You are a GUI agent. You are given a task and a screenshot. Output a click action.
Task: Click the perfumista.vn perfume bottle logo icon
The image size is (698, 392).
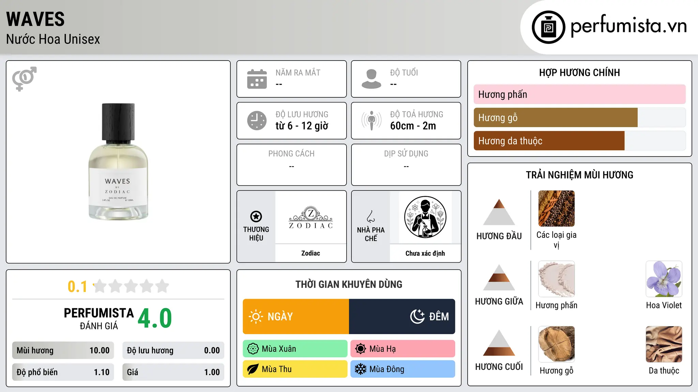click(548, 27)
